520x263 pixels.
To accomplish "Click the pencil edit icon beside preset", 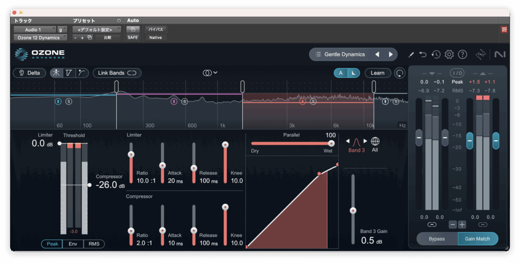I will 411,54.
